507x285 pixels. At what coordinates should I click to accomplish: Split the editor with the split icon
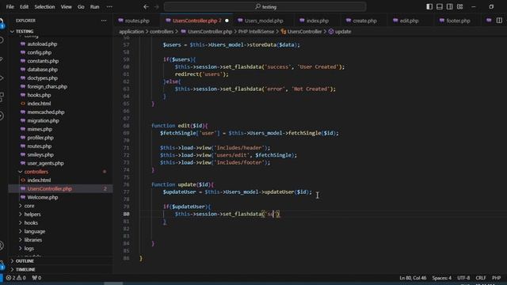tap(499, 21)
